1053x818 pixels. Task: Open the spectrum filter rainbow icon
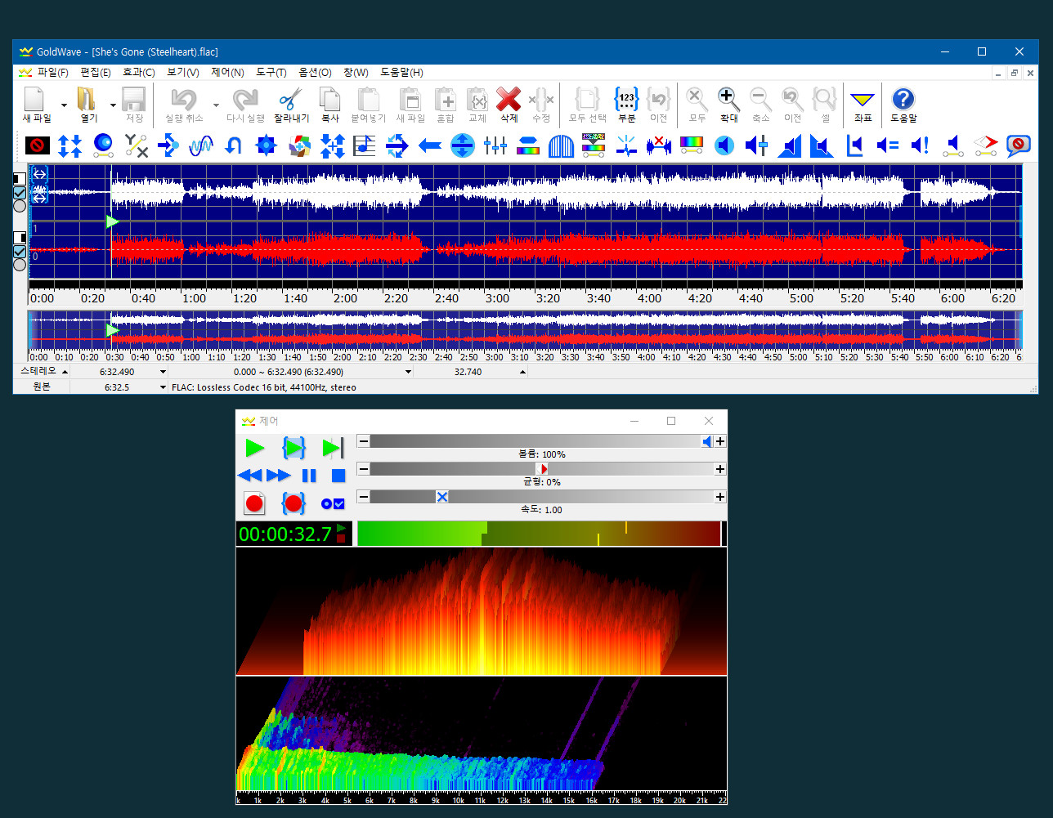[692, 146]
